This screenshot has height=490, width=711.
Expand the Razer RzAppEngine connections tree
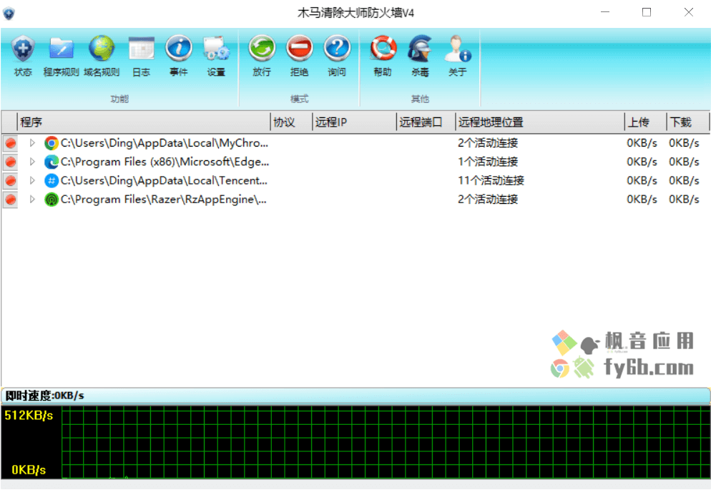coord(32,199)
